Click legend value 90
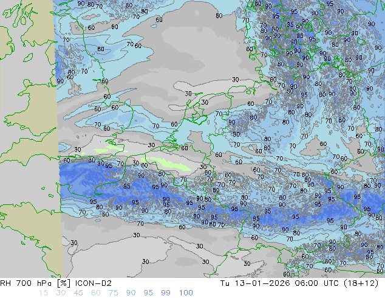The image size is (385, 298). (131, 293)
